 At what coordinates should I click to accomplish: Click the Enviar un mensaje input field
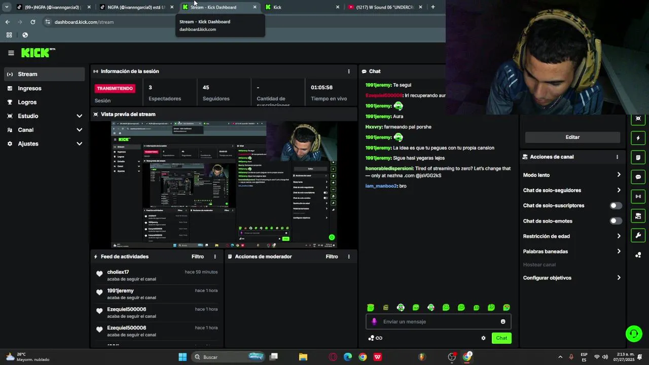coord(438,321)
